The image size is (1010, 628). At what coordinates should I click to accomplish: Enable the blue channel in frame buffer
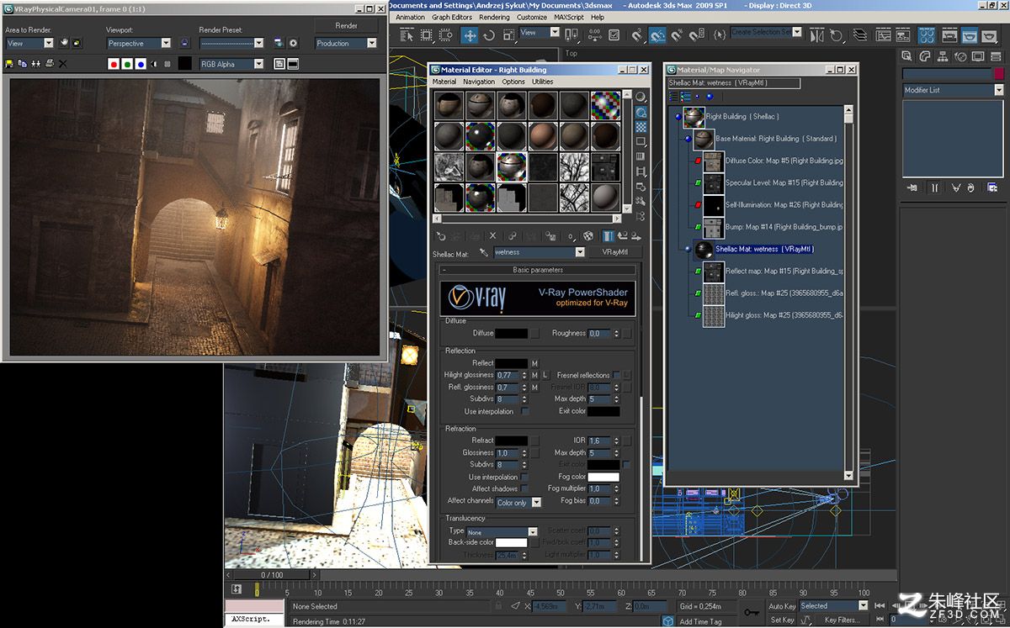[x=141, y=64]
